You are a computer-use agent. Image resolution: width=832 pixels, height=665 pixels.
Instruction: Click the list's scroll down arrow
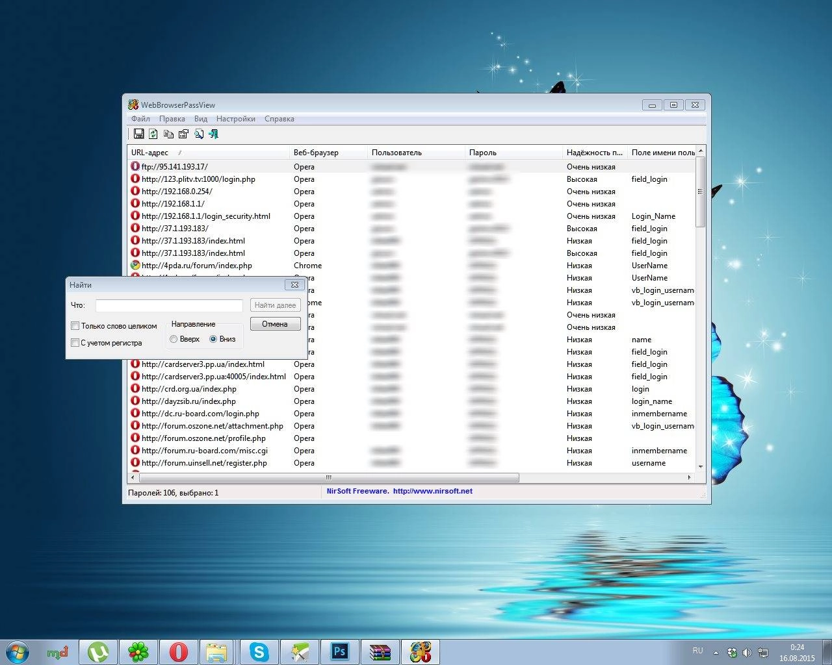(700, 466)
